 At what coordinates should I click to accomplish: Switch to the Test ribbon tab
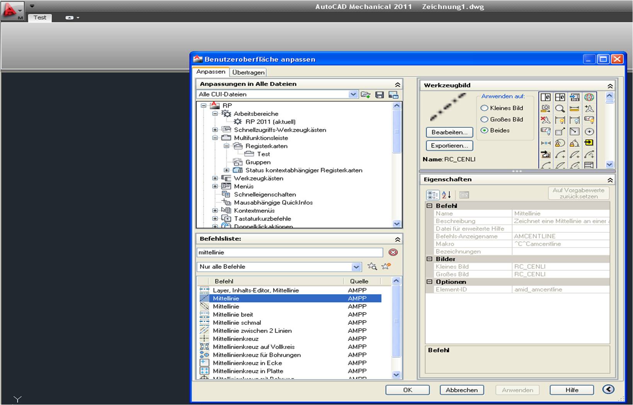coord(40,17)
